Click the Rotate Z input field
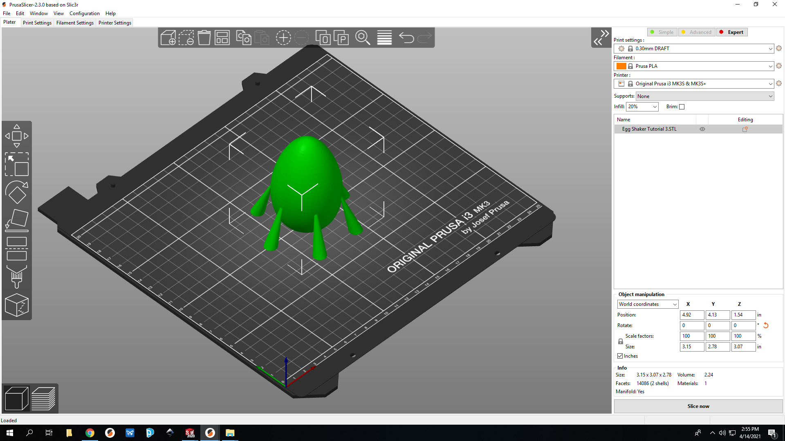The width and height of the screenshot is (785, 441). [743, 325]
